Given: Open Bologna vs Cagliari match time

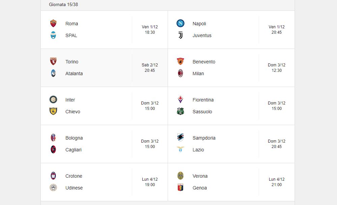Looking at the screenshot, I should click(150, 144).
